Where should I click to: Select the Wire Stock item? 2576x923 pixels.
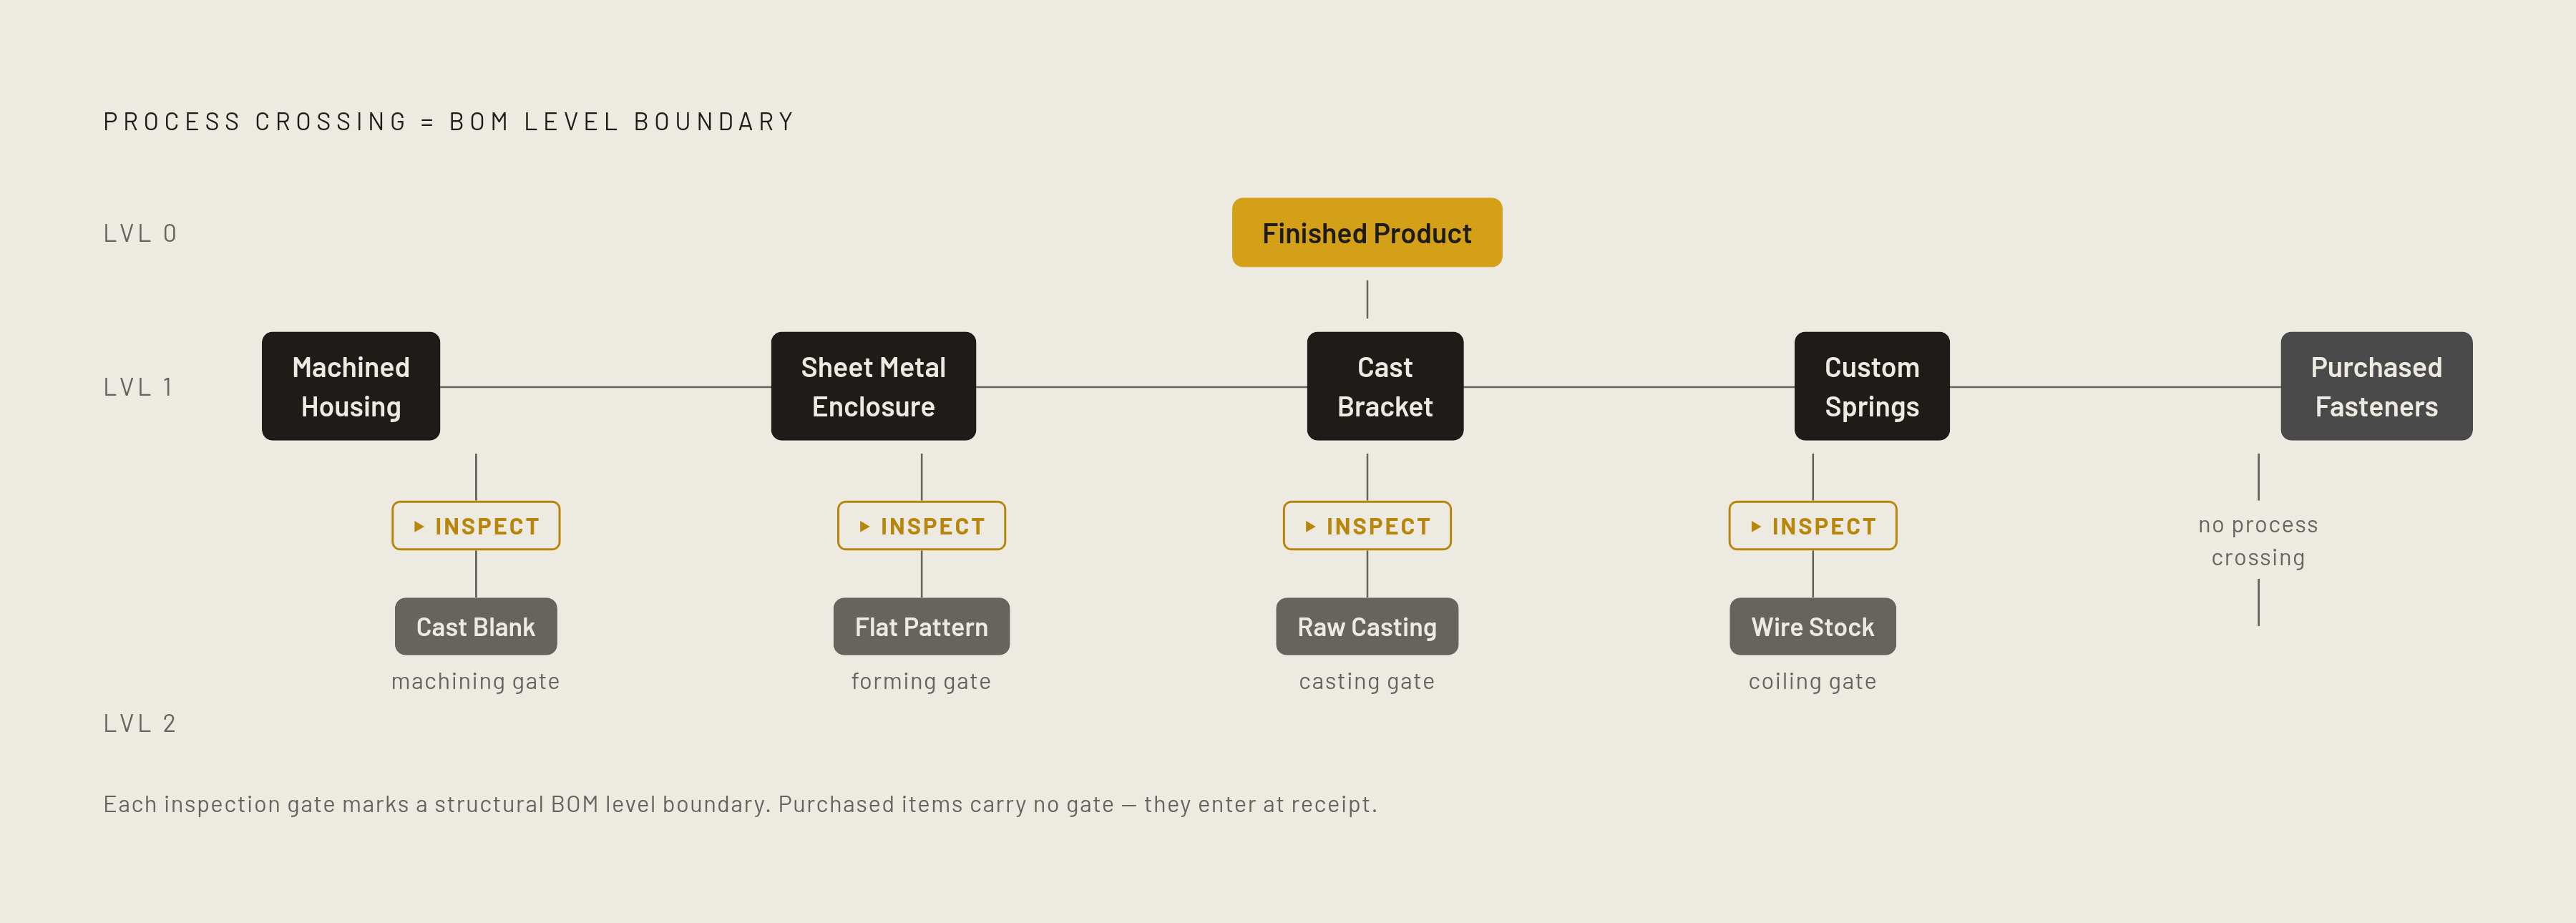pyautogui.click(x=1813, y=627)
